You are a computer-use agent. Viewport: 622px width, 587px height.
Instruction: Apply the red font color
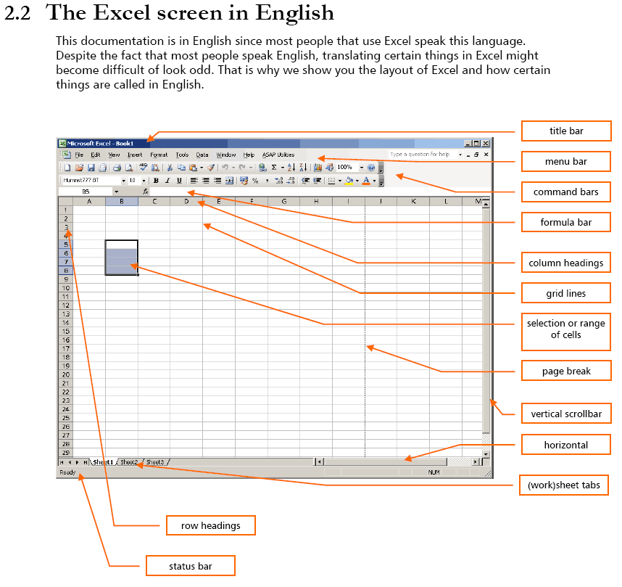pyautogui.click(x=366, y=181)
